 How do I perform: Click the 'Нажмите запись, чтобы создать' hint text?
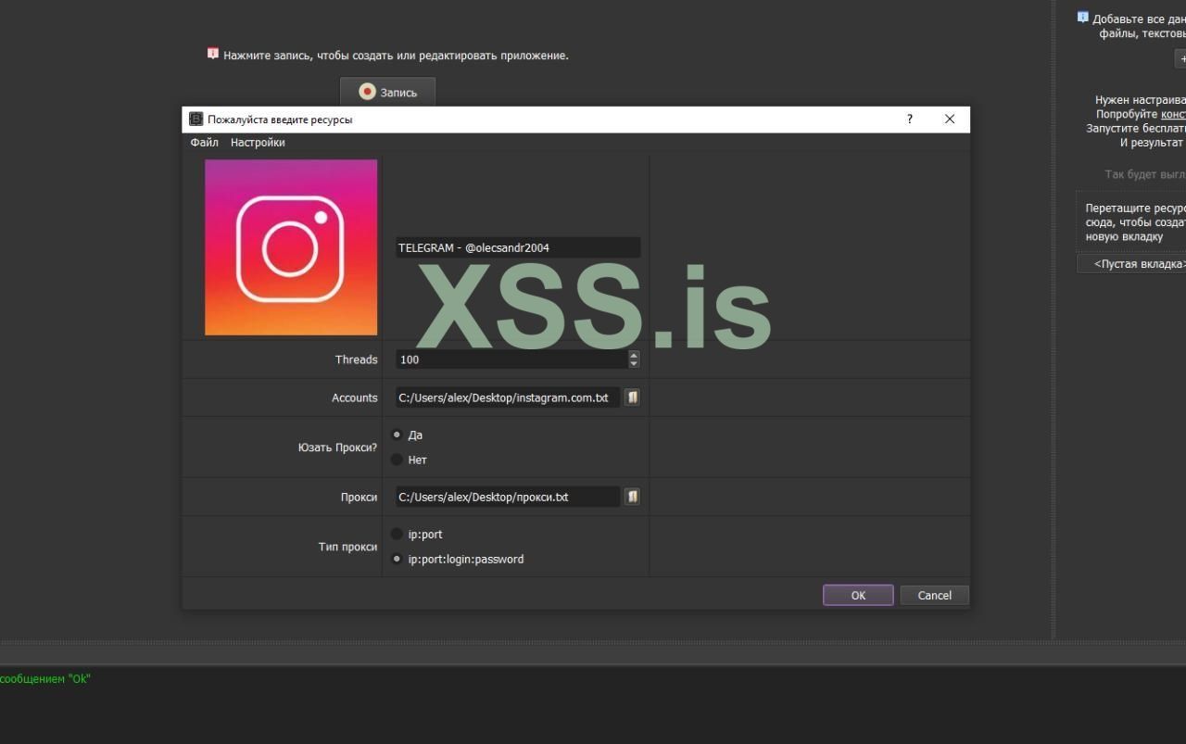tap(396, 56)
